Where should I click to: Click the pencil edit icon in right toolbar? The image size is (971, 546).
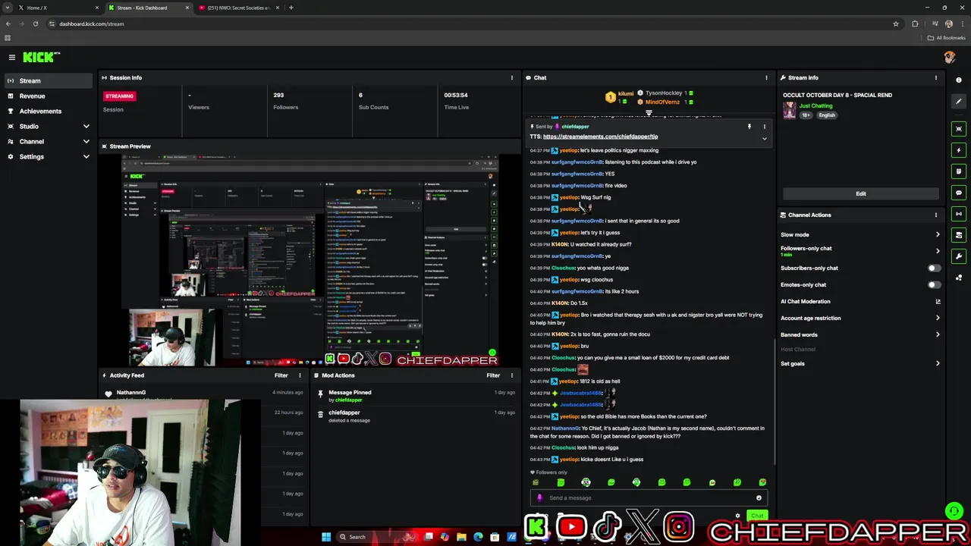[959, 102]
